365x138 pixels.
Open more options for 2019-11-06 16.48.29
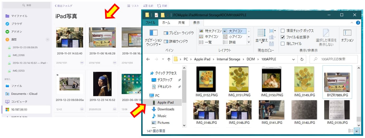(x=115, y=63)
